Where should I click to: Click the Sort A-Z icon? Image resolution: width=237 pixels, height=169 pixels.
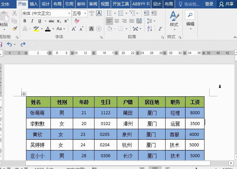150,28
